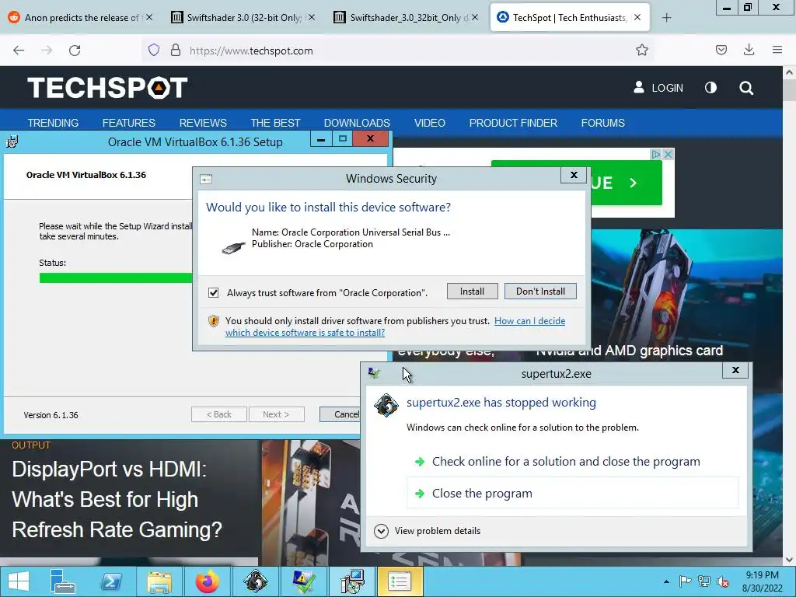Open the clock showing 9:19 PM
The width and height of the screenshot is (796, 597).
tap(762, 581)
